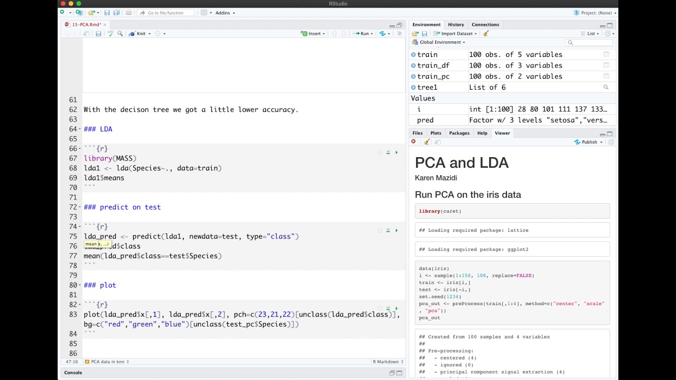Refresh the Viewer pane

[x=611, y=142]
